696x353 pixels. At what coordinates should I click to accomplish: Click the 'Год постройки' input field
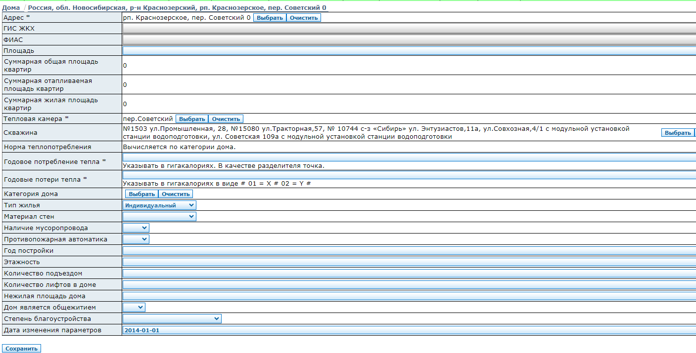409,251
